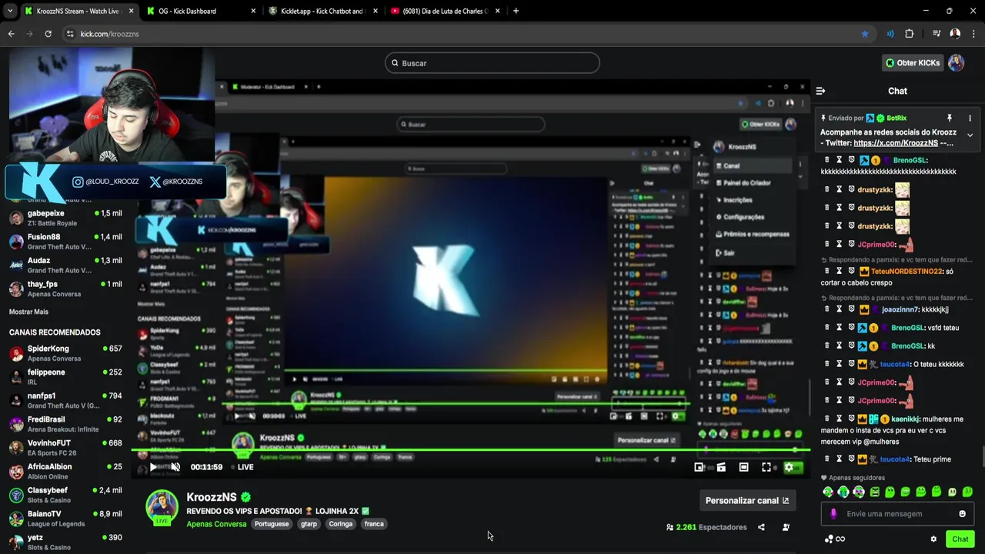Click 'Personalizar canal' button
This screenshot has height=554, width=985.
[x=746, y=500]
